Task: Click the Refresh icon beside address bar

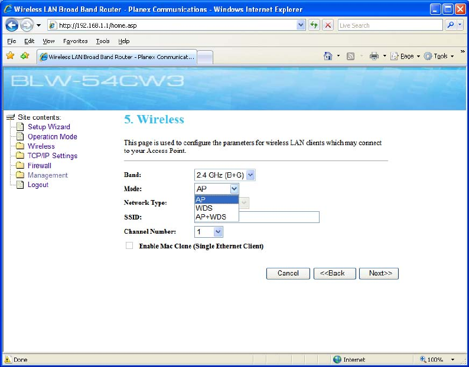Action: 314,25
